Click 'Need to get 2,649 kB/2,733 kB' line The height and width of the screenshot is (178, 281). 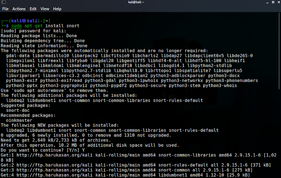click(56, 140)
